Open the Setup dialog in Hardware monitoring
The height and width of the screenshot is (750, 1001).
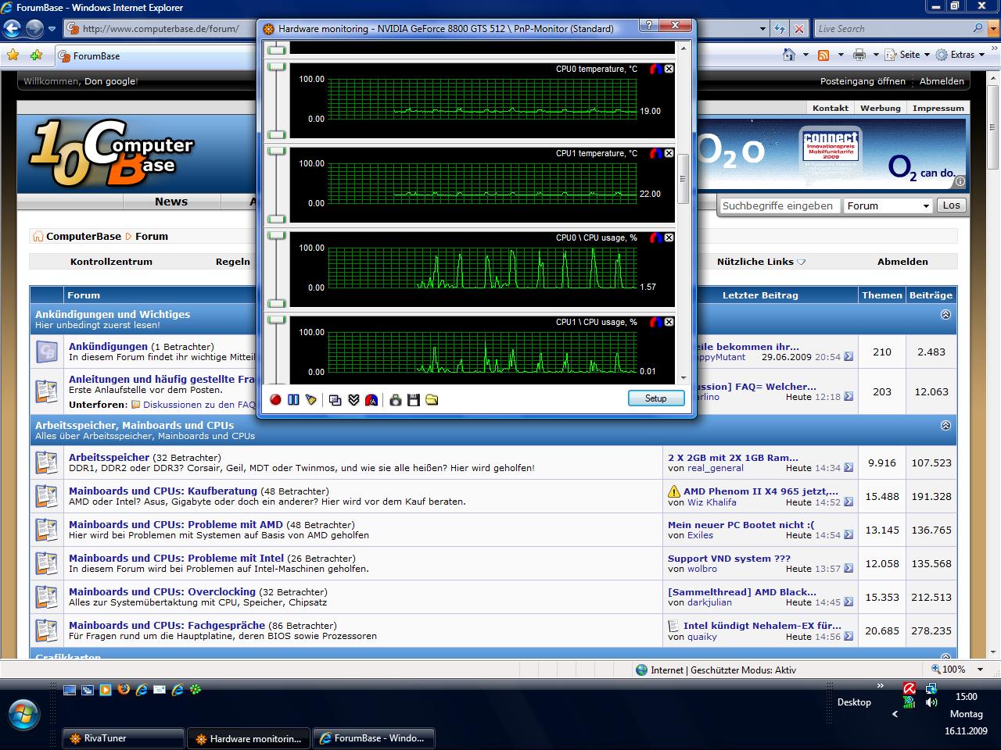coord(656,398)
